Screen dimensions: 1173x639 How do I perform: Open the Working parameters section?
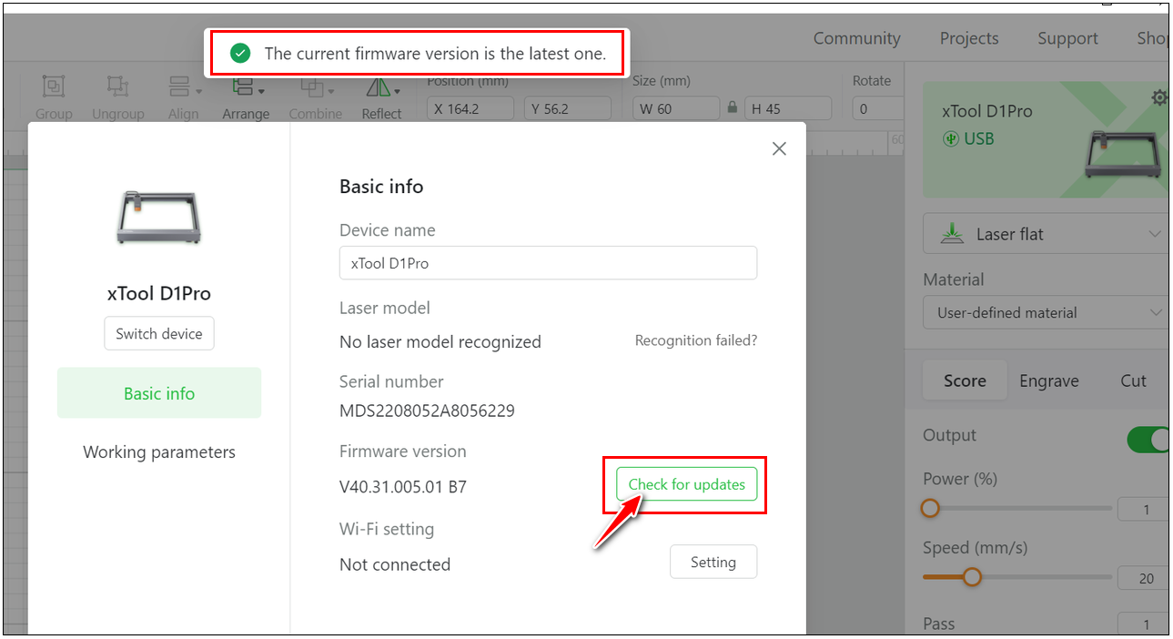pos(159,452)
